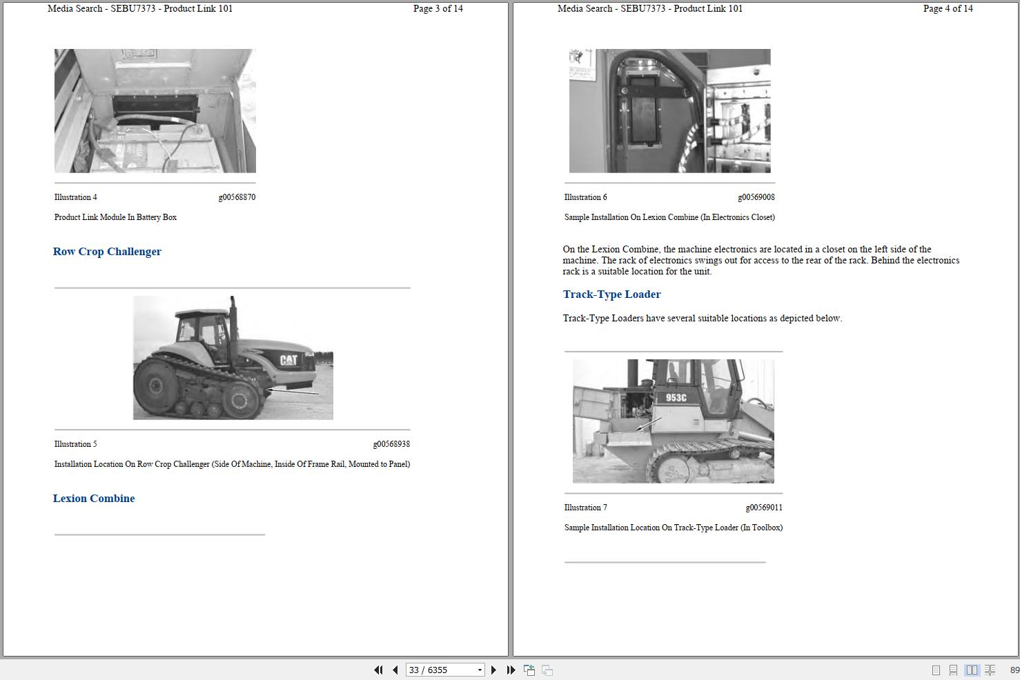Click the Lexion Combine heading
The image size is (1020, 680).
click(94, 498)
